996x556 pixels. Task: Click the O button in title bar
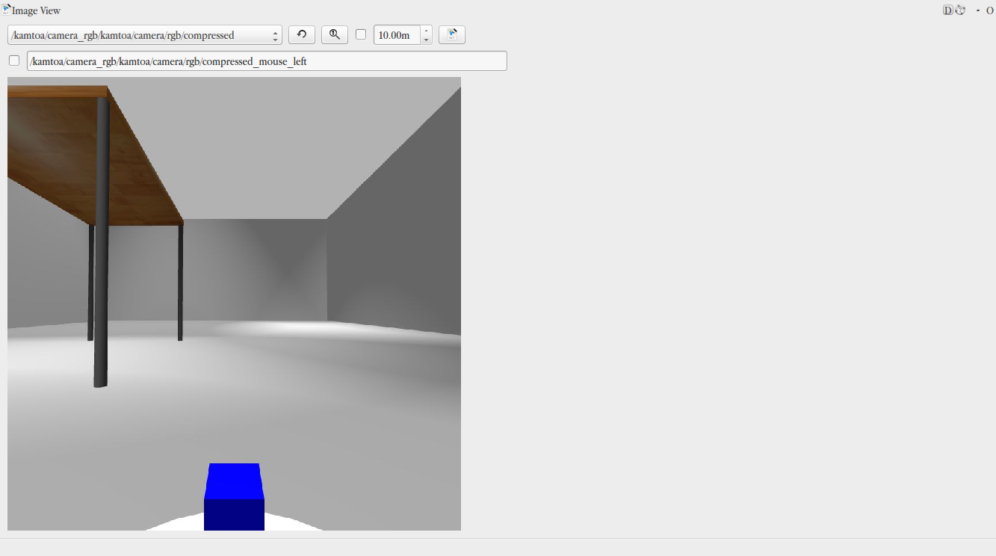point(989,10)
